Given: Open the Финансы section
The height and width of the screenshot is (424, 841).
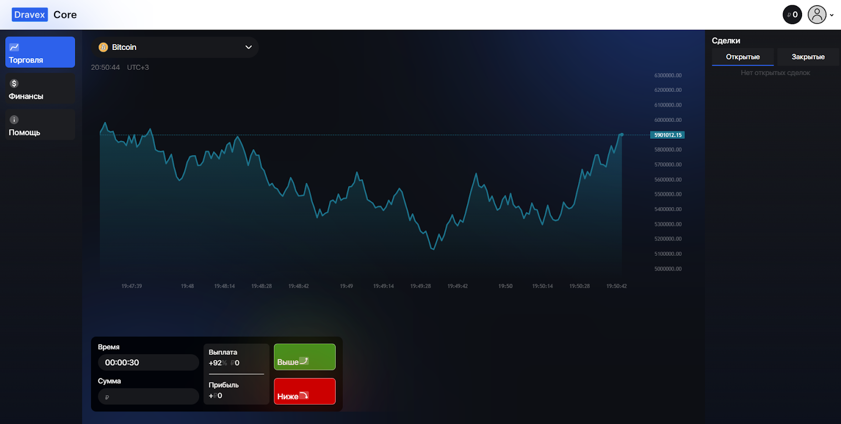Looking at the screenshot, I should (40, 88).
